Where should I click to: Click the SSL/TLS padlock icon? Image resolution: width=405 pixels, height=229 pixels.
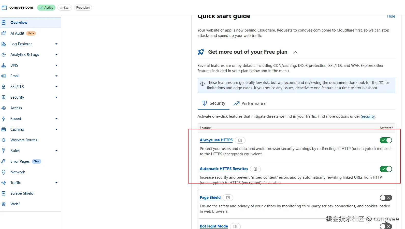point(4,87)
